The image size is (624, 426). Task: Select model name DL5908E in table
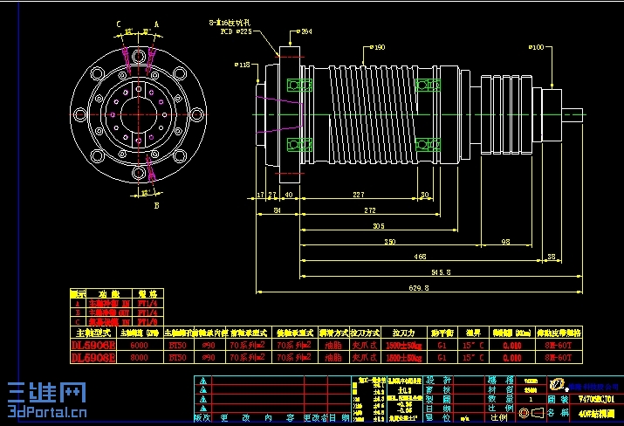click(x=93, y=358)
